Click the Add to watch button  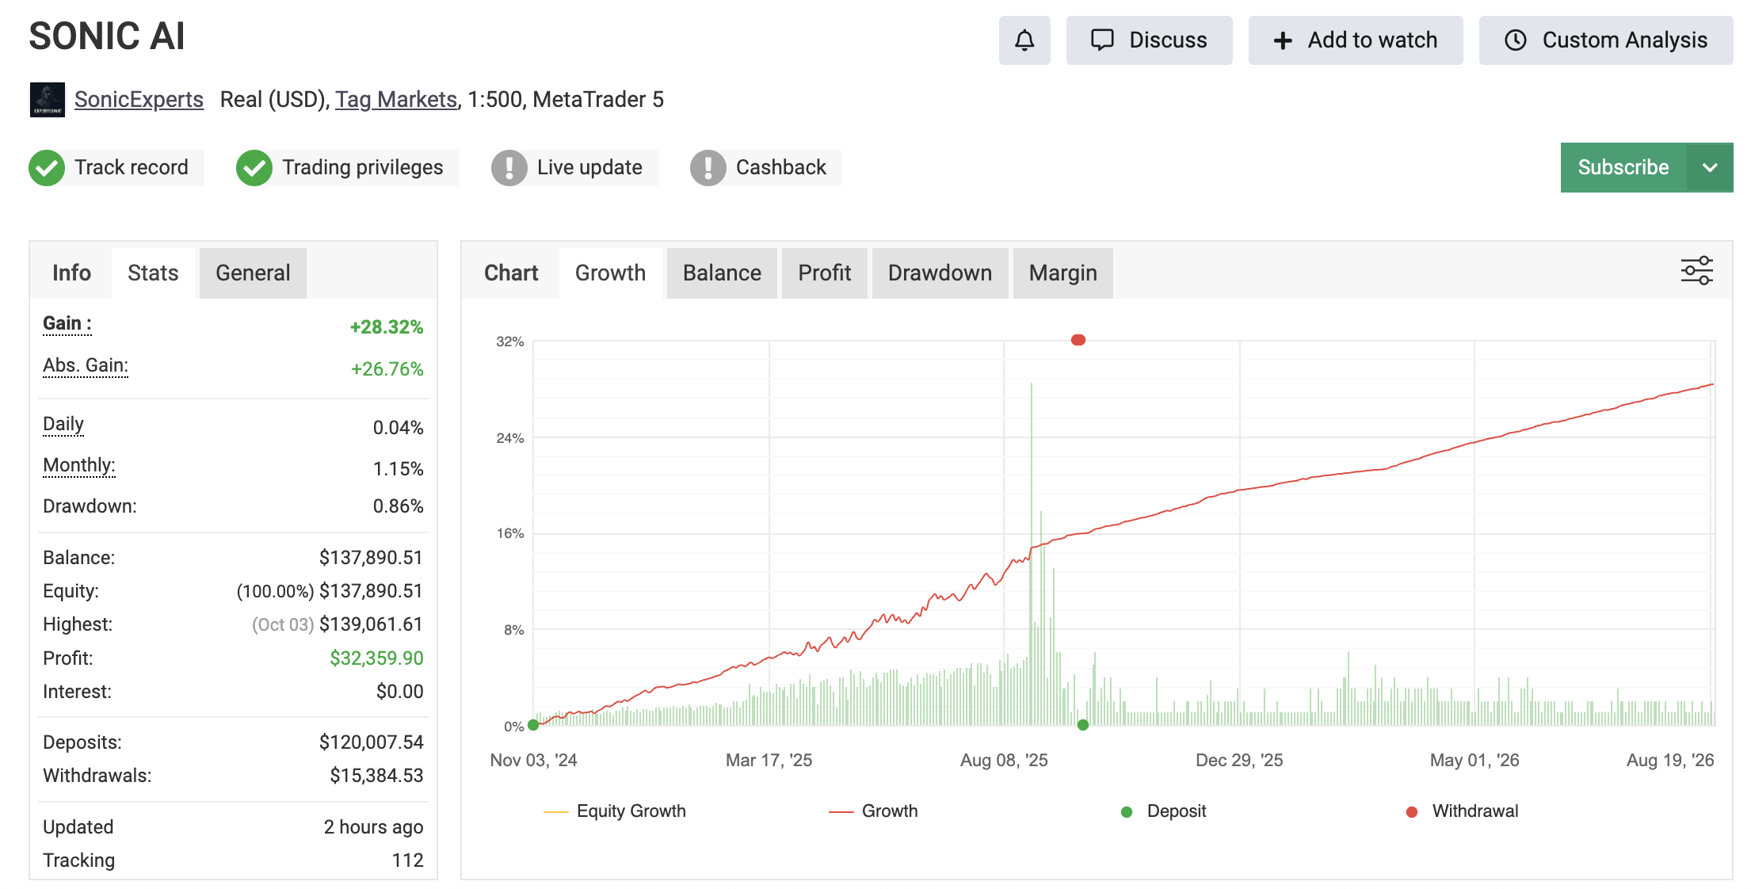1356,40
